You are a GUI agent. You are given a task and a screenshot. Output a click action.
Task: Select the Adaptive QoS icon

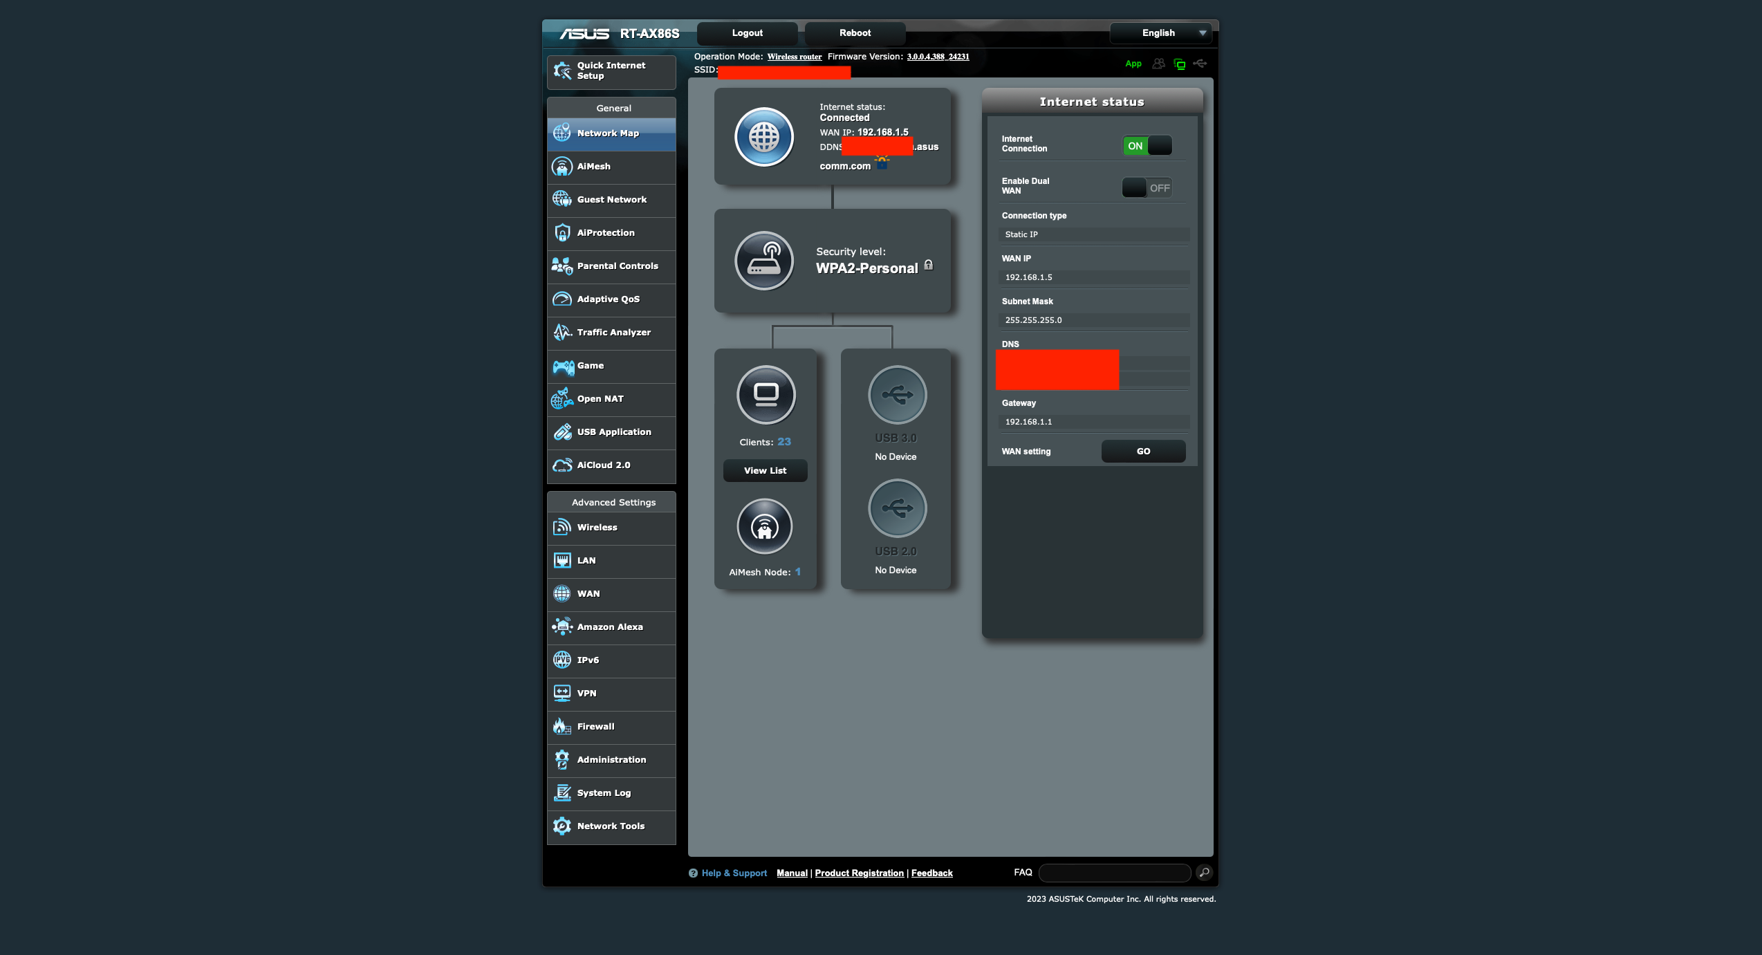click(x=562, y=299)
